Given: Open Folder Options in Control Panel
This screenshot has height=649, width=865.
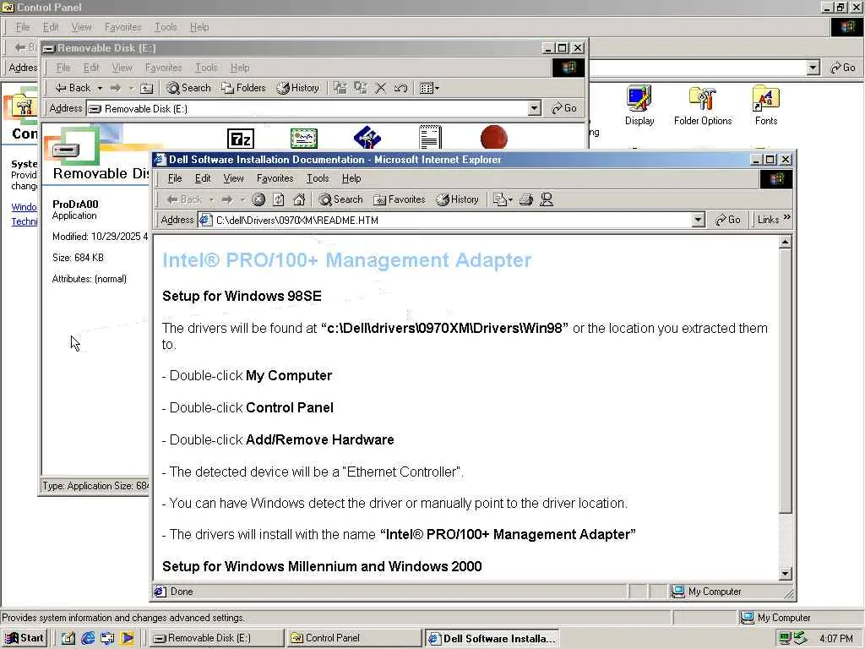Looking at the screenshot, I should 703,106.
